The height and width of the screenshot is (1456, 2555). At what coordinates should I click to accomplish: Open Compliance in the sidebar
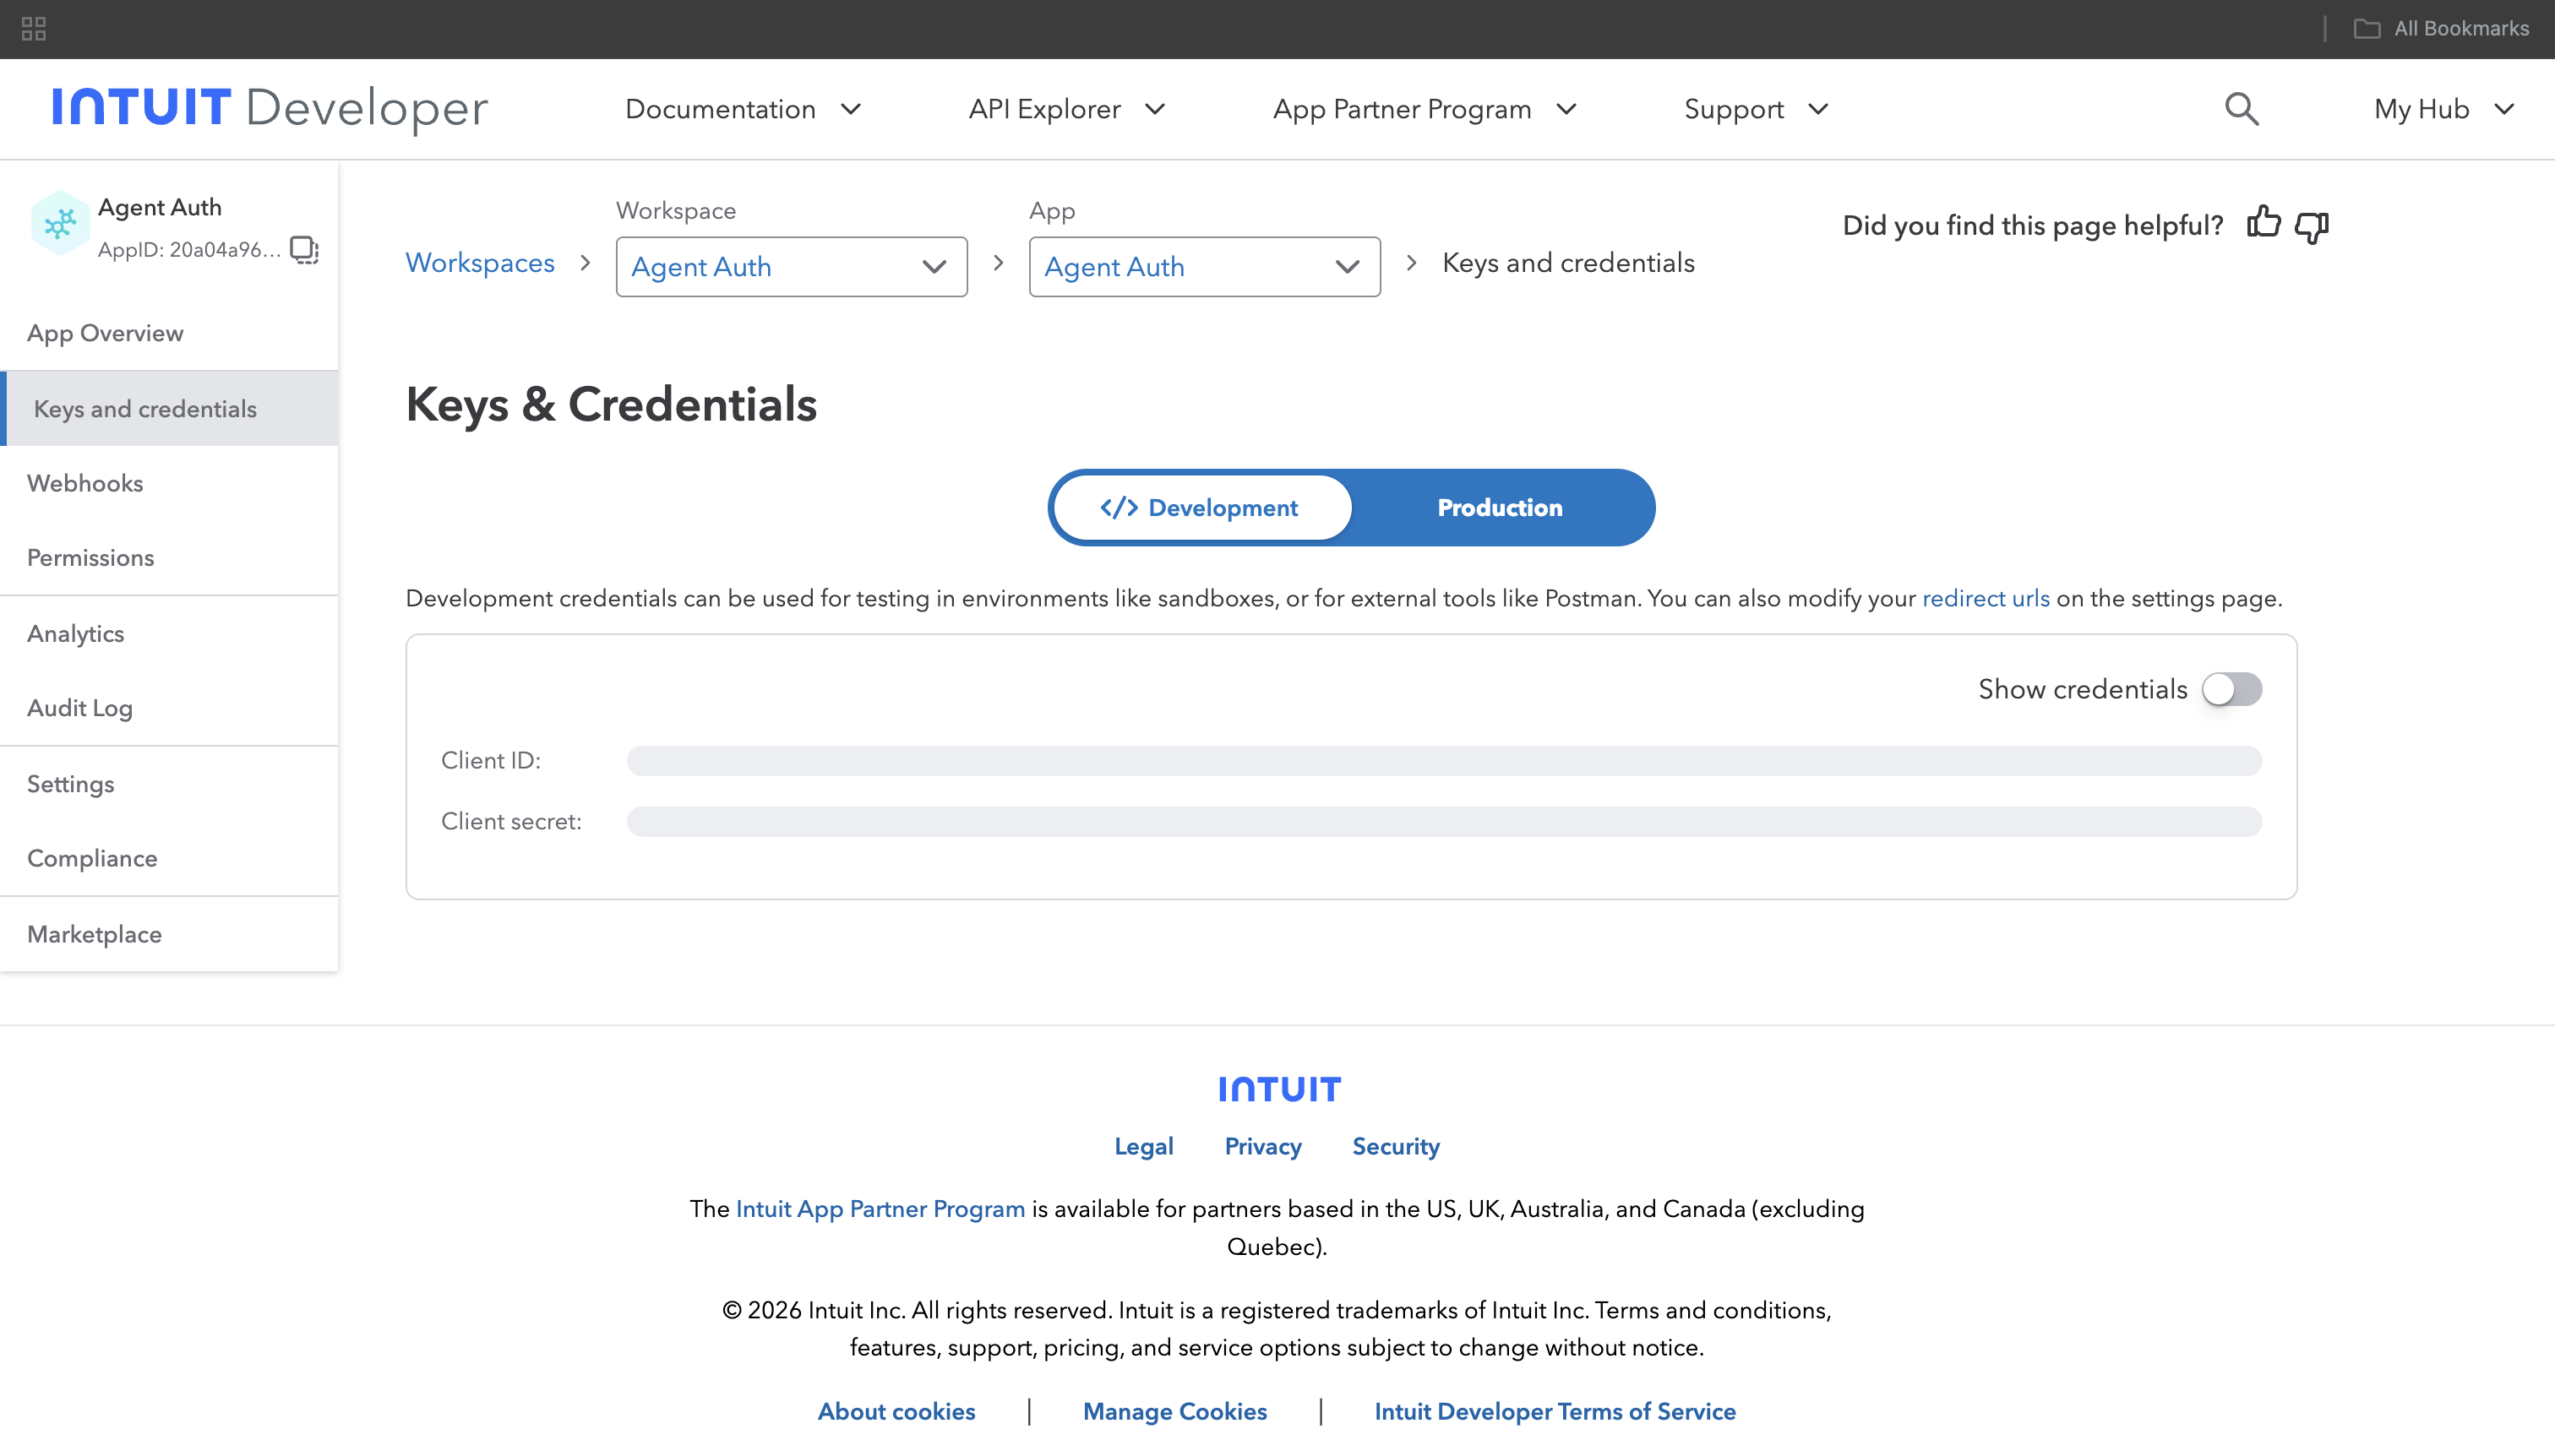pyautogui.click(x=169, y=858)
